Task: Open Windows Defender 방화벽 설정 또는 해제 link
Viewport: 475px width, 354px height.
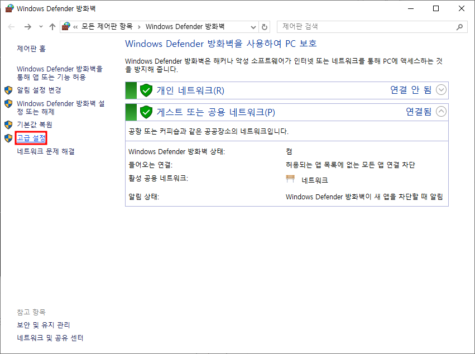Action: tap(61, 108)
